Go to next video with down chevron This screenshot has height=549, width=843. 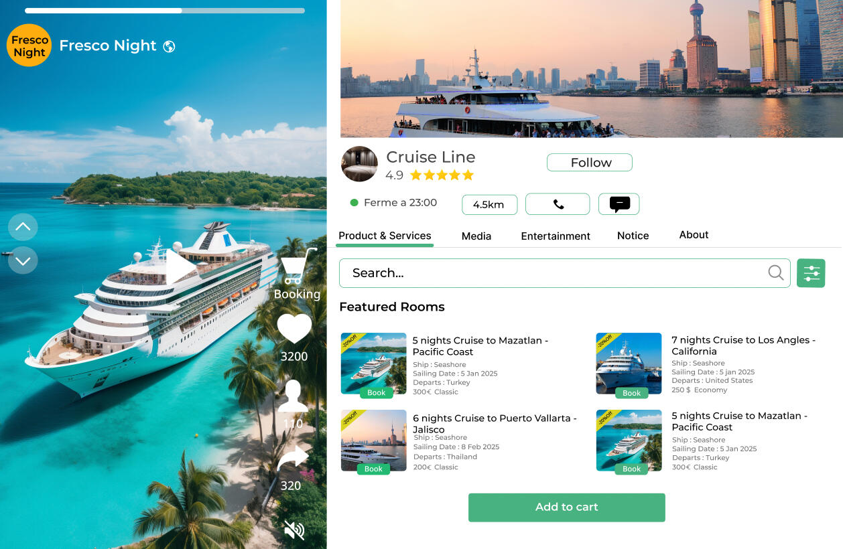[23, 260]
